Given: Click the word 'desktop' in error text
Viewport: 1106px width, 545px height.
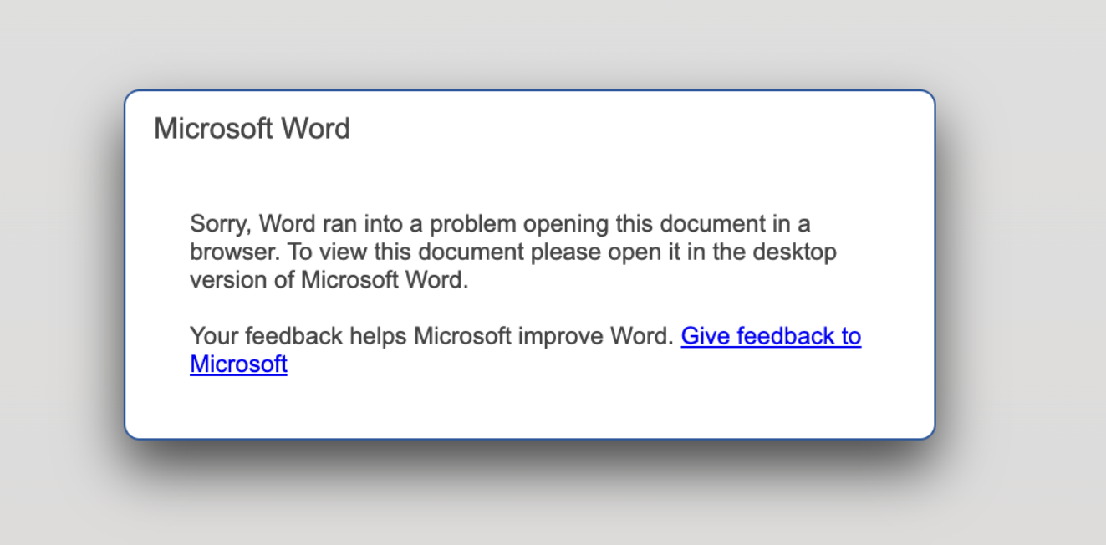Looking at the screenshot, I should point(794,252).
